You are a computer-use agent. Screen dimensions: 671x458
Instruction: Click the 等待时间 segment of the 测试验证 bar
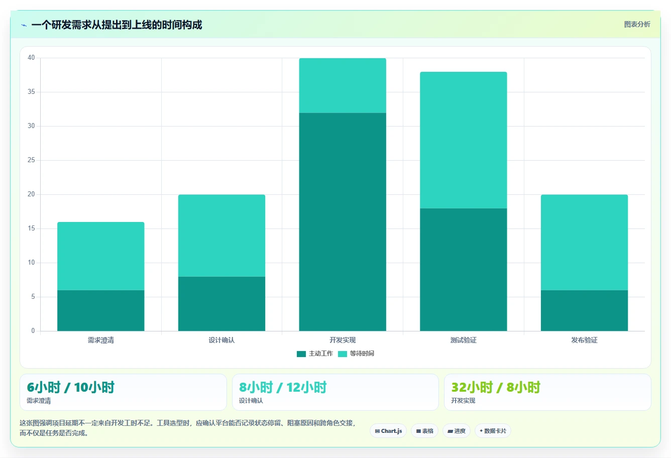point(464,140)
